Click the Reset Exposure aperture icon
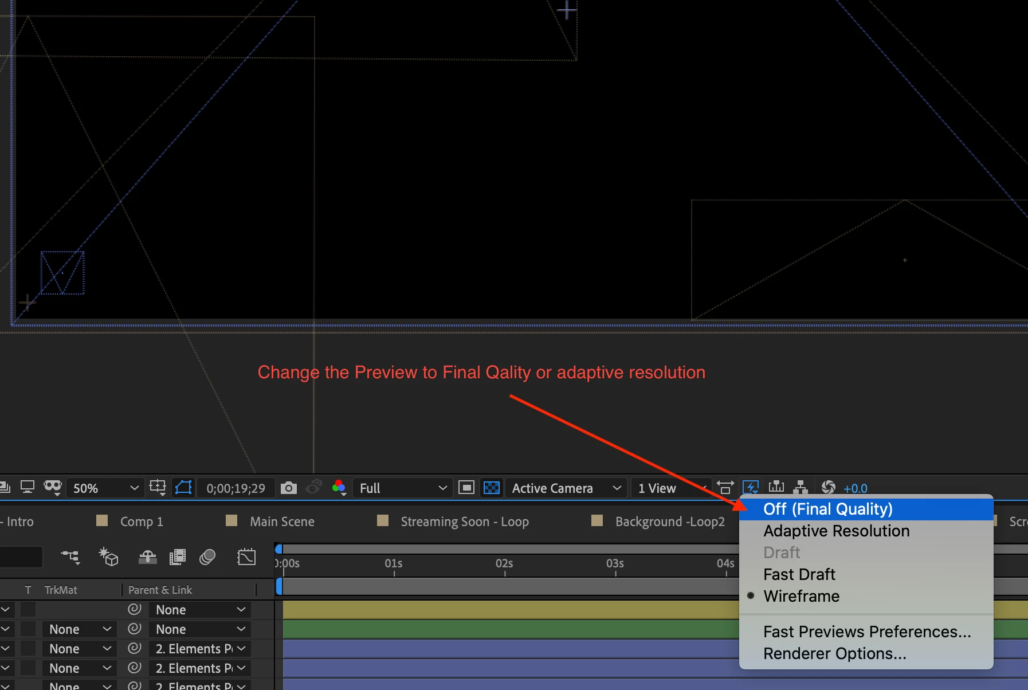This screenshot has height=690, width=1028. (828, 488)
